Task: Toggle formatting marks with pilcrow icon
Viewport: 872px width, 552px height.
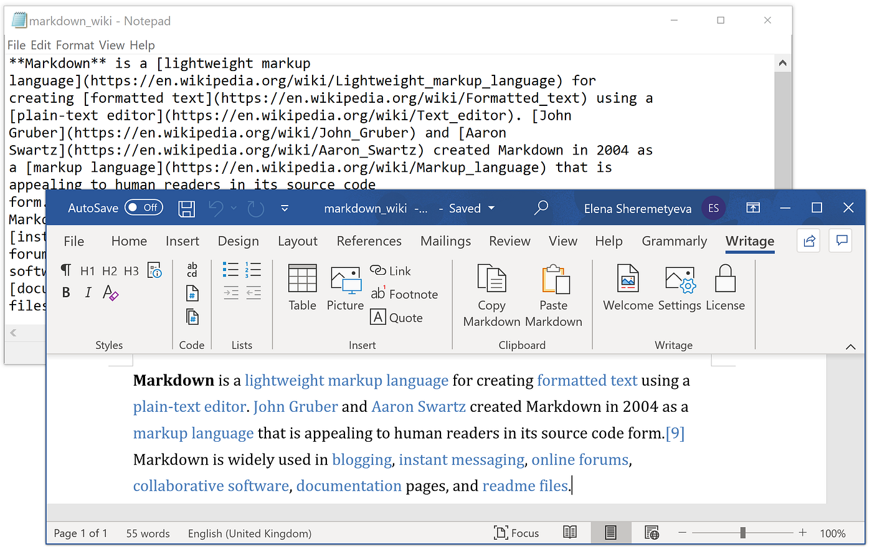Action: click(66, 270)
